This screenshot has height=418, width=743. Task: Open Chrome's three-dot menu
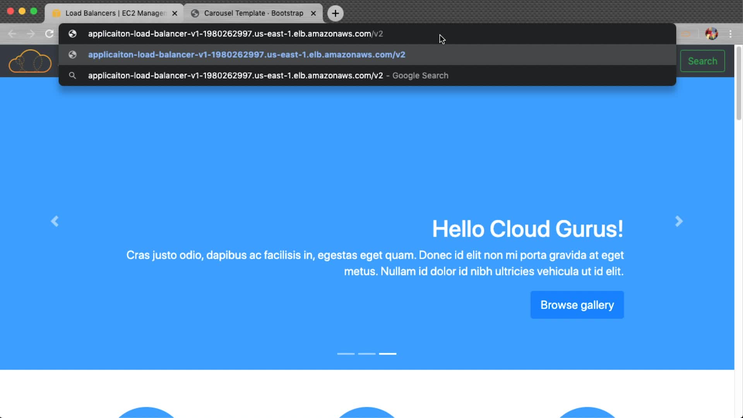[730, 34]
